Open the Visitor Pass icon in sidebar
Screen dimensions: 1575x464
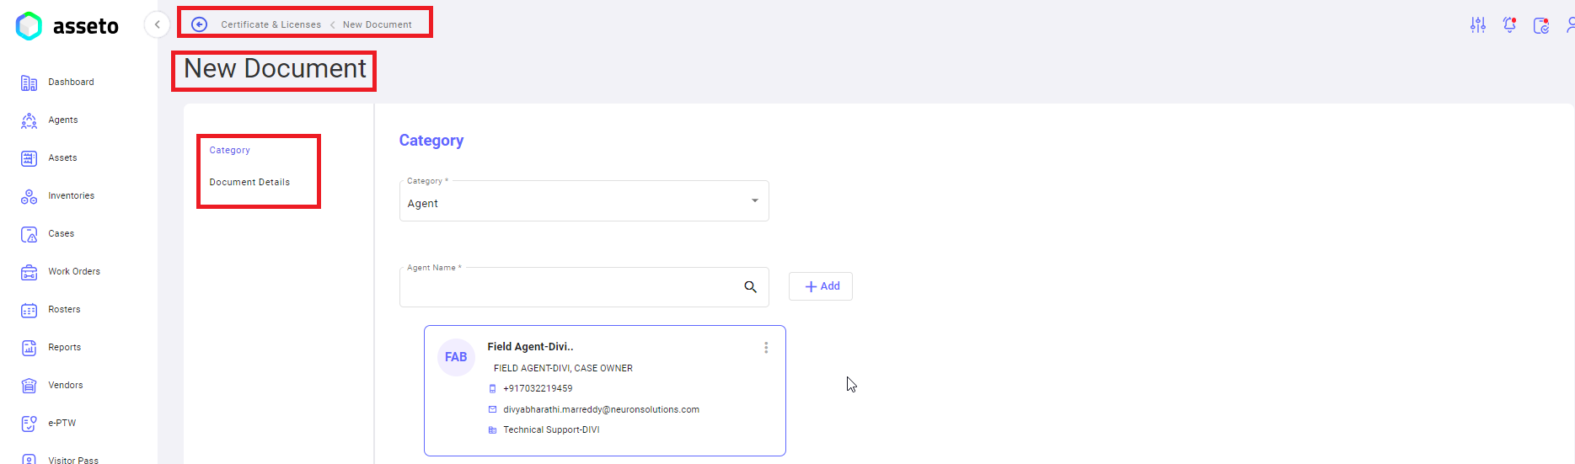[x=29, y=459]
